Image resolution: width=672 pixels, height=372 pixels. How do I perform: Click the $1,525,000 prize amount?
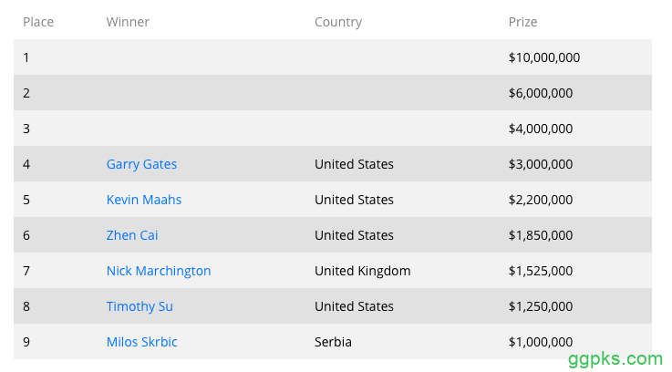(541, 271)
